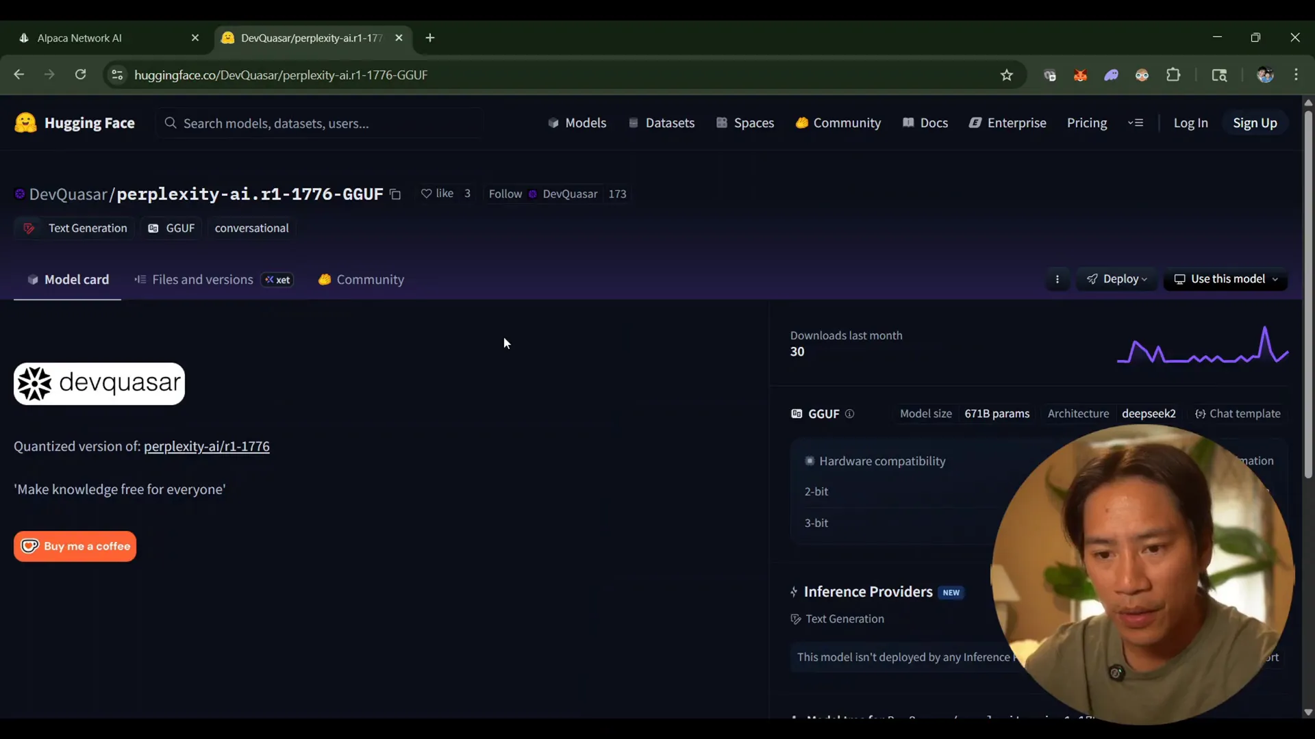Image resolution: width=1315 pixels, height=739 pixels.
Task: Filter by the GGUF tag
Action: click(x=171, y=229)
